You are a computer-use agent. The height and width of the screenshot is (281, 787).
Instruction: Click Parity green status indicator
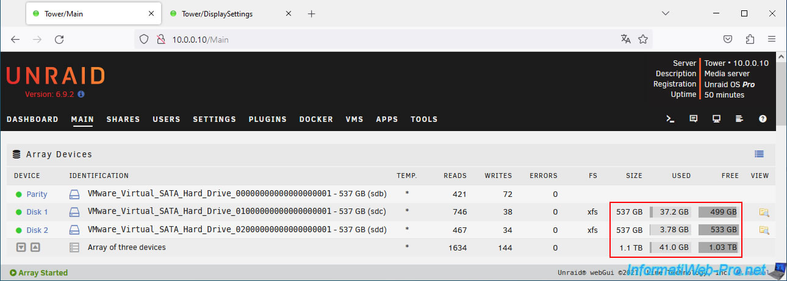pos(19,194)
